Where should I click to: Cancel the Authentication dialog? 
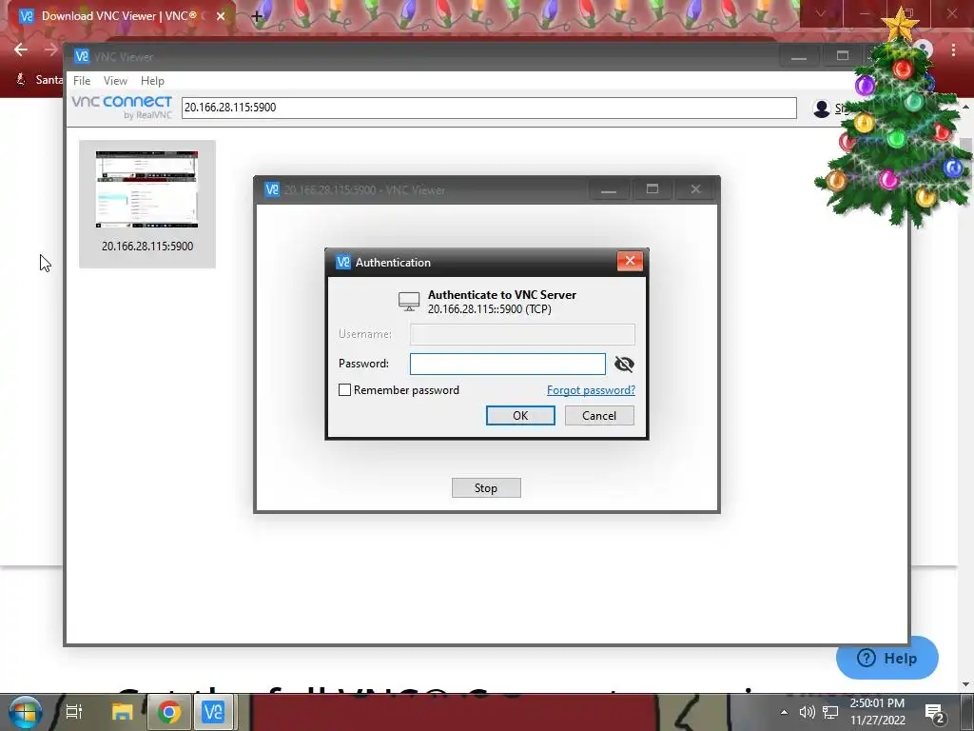599,415
